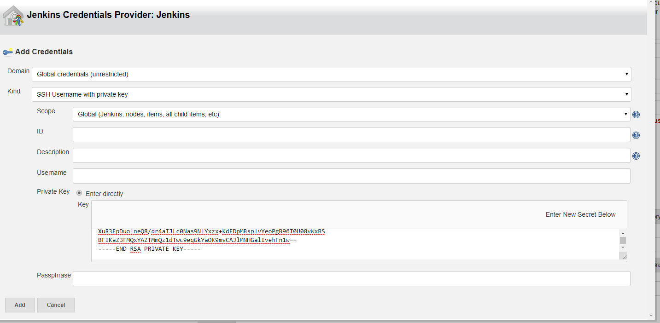Click into the Passphrase field
The image size is (660, 323).
click(x=351, y=279)
